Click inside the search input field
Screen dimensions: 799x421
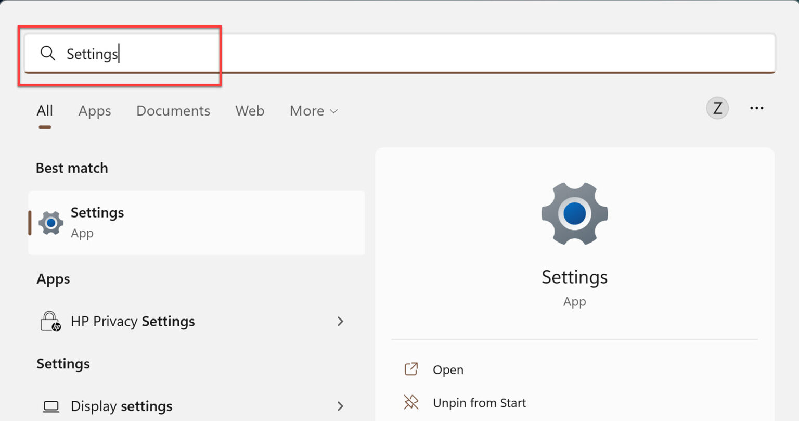point(208,53)
